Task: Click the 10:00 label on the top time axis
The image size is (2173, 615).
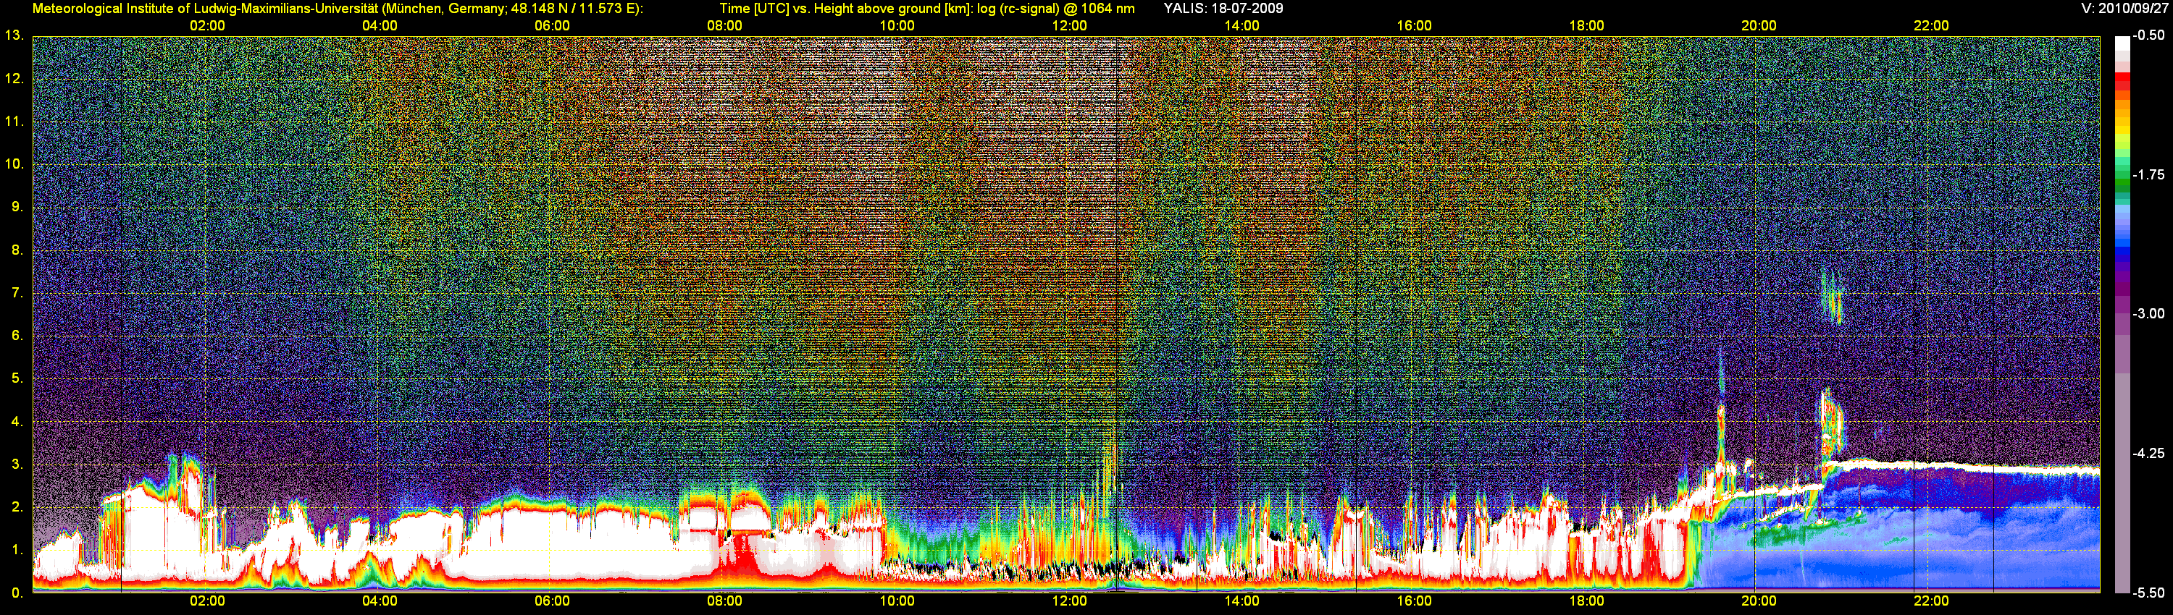Action: [897, 26]
